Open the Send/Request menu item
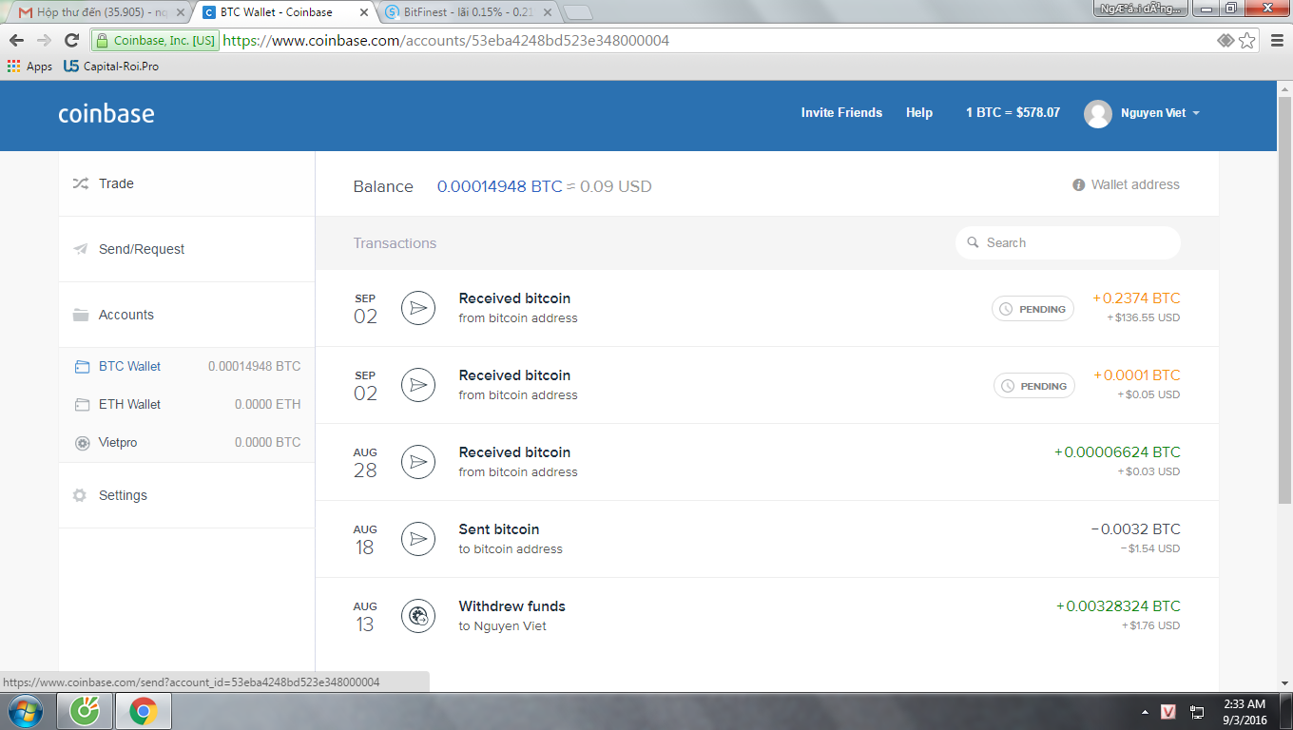Image resolution: width=1293 pixels, height=730 pixels. tap(186, 249)
